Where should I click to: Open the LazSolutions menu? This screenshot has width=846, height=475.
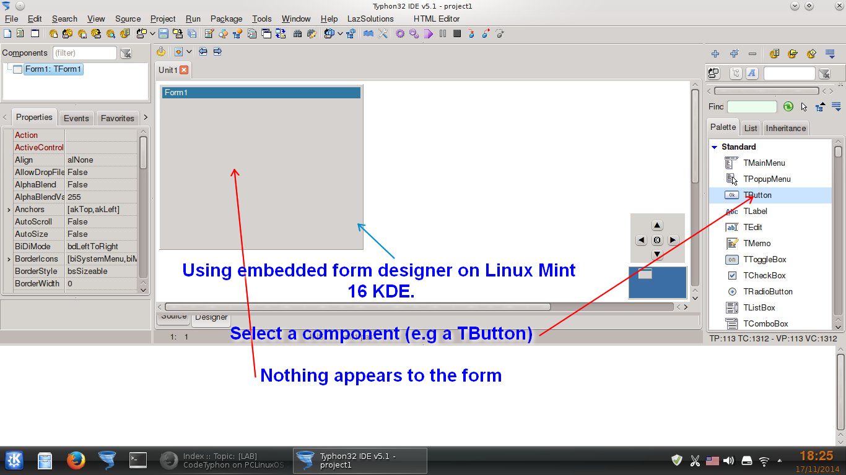[x=370, y=19]
